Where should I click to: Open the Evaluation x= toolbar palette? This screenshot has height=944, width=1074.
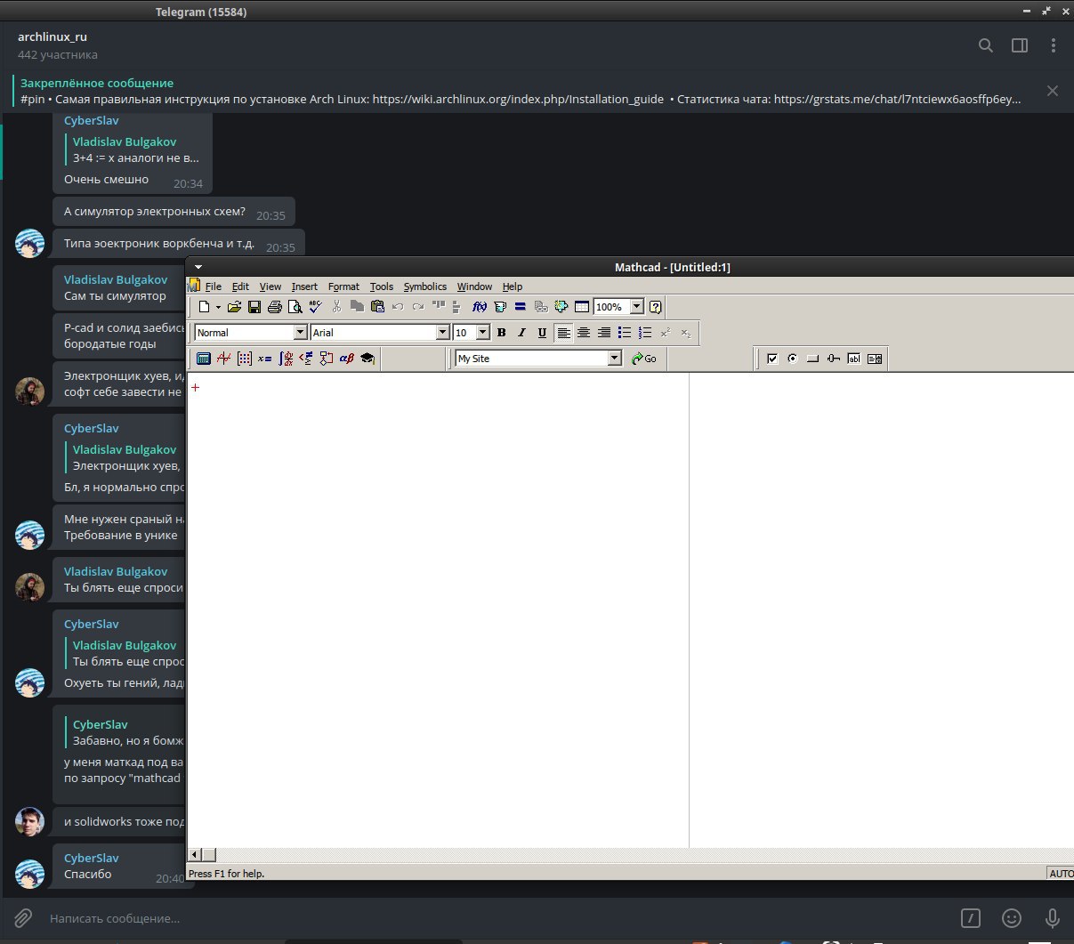[265, 359]
